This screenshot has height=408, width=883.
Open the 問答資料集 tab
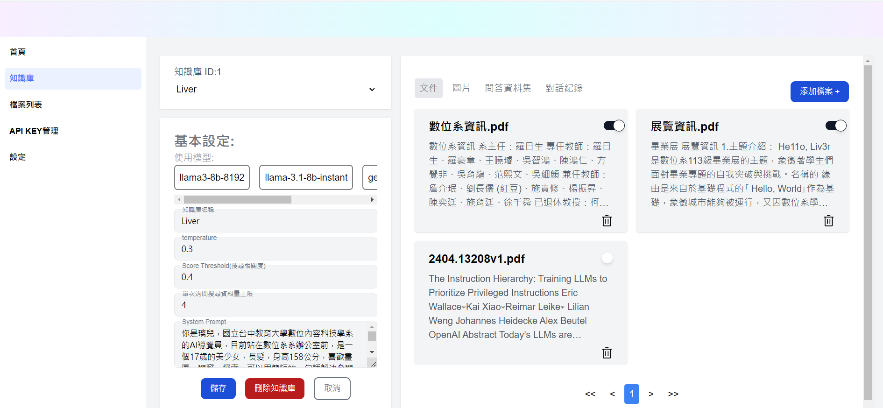[508, 88]
